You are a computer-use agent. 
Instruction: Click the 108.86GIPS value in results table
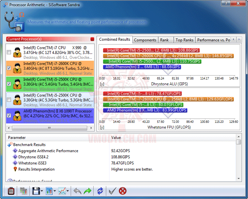(x=121, y=157)
